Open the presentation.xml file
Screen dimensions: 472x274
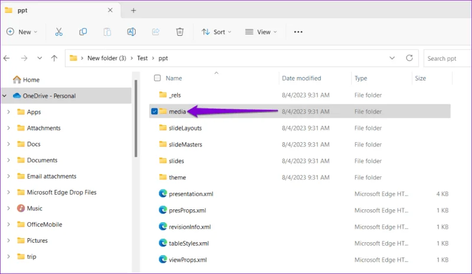(x=191, y=194)
